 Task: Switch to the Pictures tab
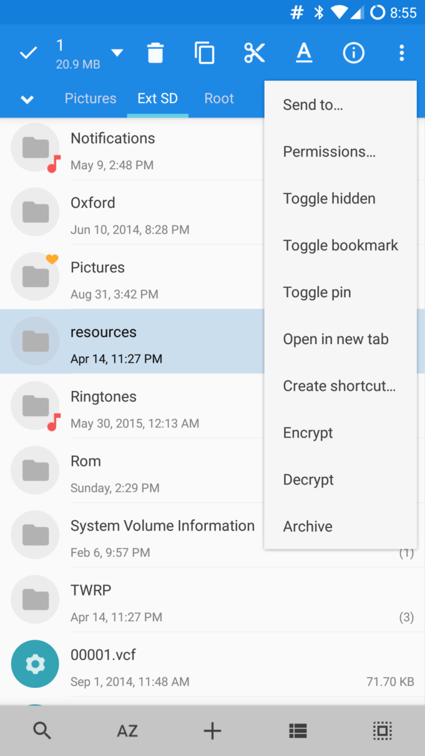click(x=90, y=98)
